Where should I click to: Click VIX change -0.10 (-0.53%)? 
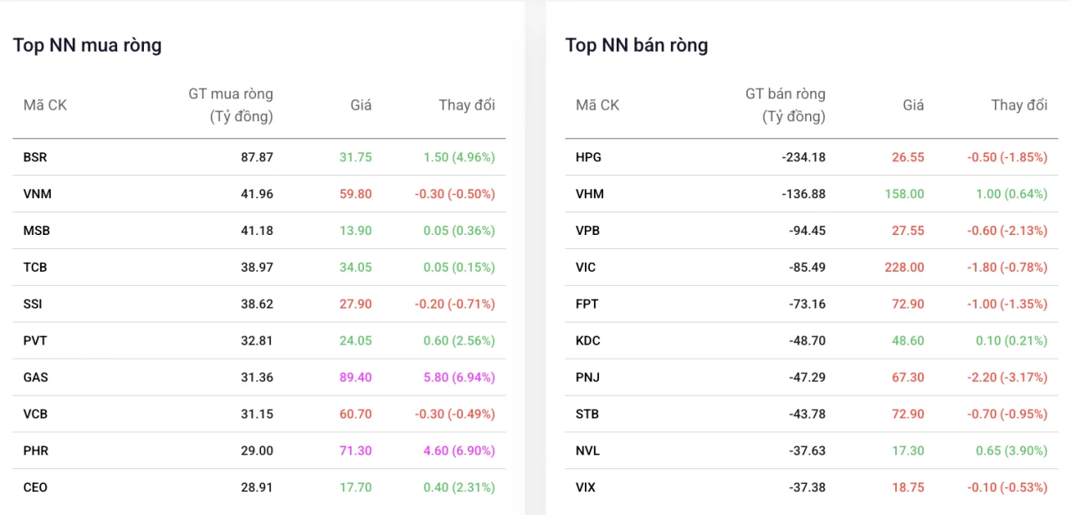[1007, 488]
